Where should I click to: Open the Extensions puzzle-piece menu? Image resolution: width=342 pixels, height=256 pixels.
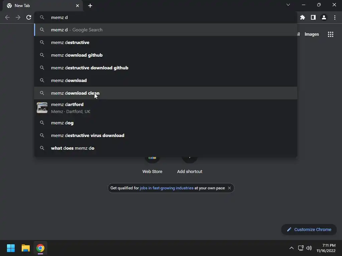point(302,17)
